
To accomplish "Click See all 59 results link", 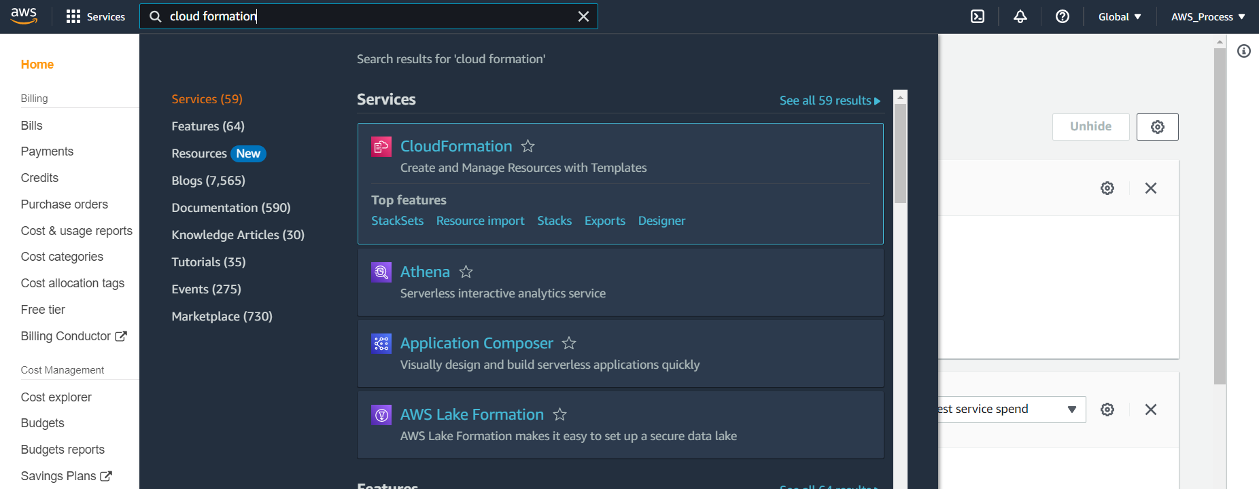I will (829, 101).
